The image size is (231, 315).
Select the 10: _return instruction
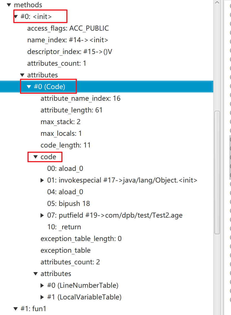(x=64, y=227)
